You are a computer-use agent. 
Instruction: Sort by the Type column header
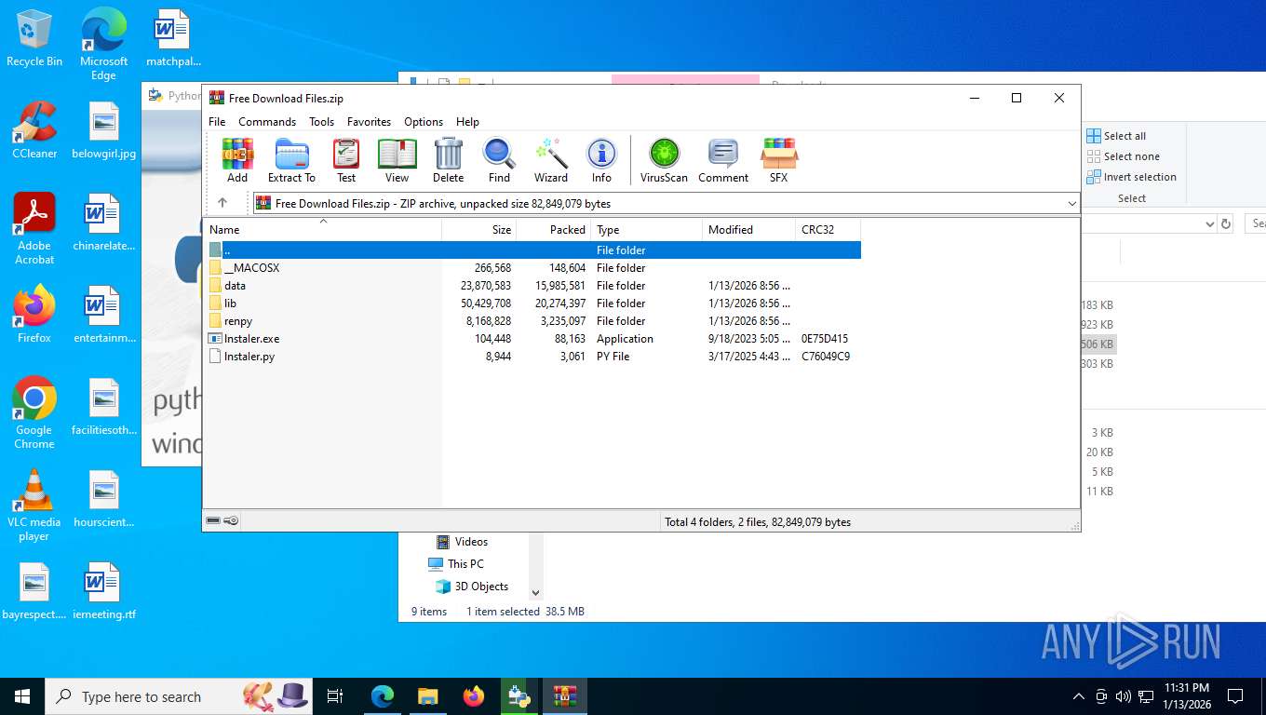point(646,229)
